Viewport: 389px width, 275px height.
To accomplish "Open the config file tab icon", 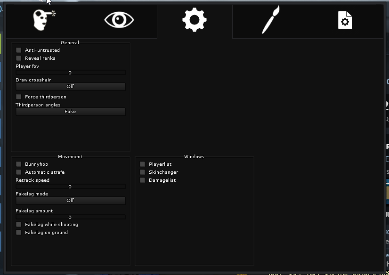I will tap(345, 20).
